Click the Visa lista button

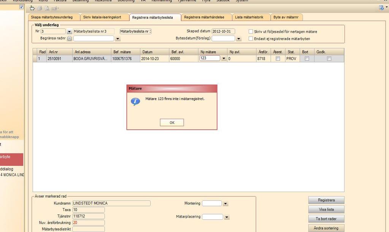click(326, 210)
